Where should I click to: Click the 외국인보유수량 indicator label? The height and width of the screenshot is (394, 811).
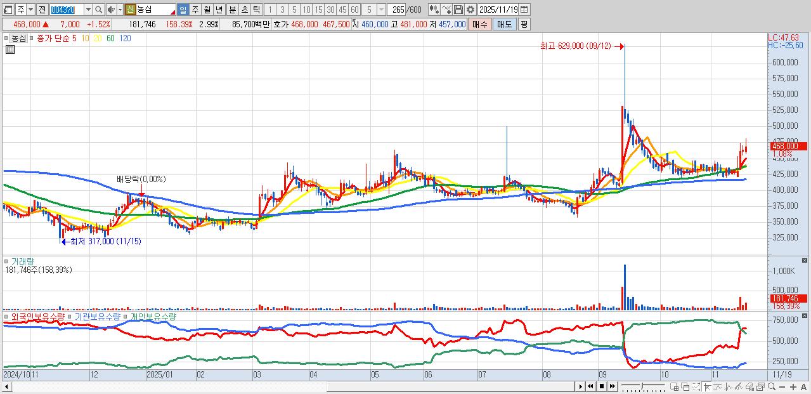pos(38,316)
